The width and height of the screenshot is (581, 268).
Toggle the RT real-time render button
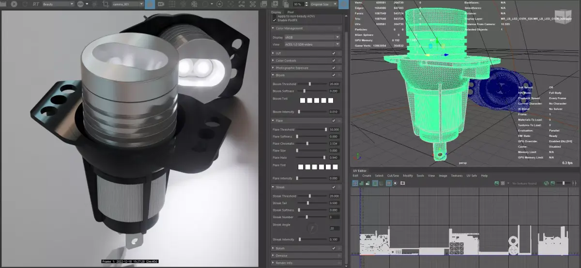(36, 4)
